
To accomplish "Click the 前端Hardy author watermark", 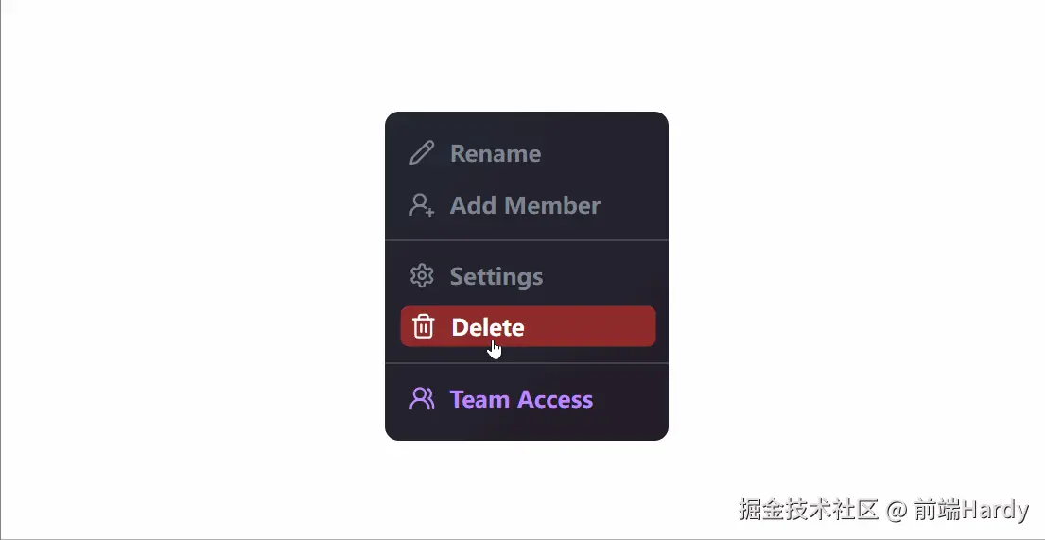I will (x=971, y=510).
